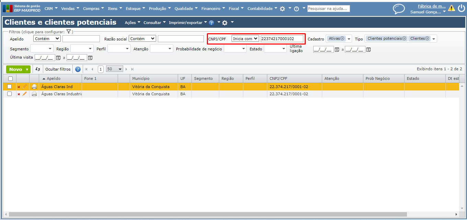Viewport: 467px width, 220px height.
Task: Click the yellow warning triangle icon
Action: [x=452, y=8]
